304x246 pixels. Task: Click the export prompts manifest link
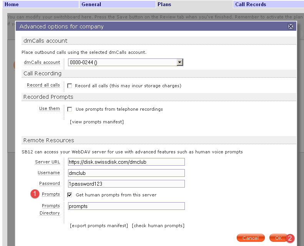tap(99, 226)
